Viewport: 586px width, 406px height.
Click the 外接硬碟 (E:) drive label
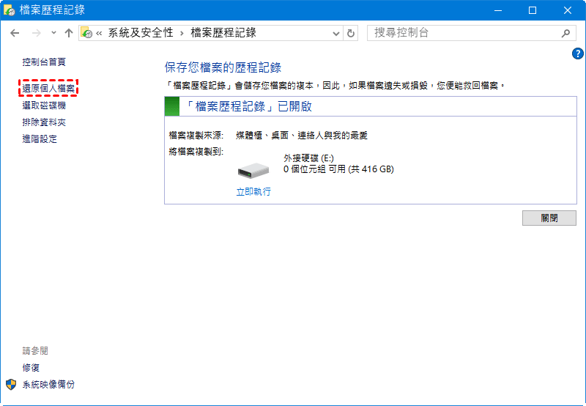pos(308,158)
